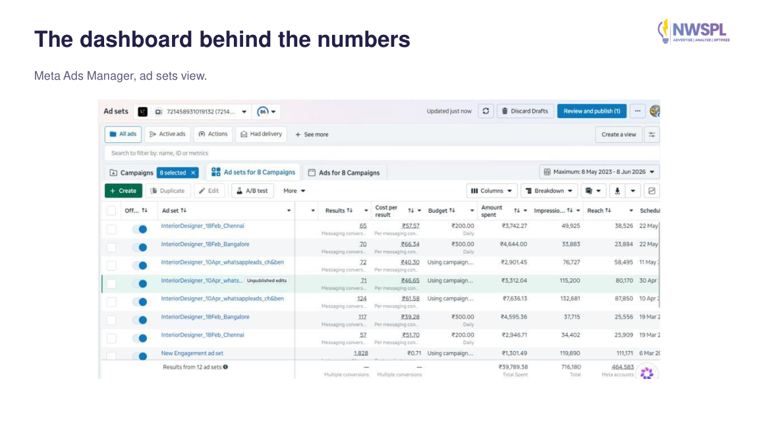Open the More dropdown menu
The image size is (759, 427).
[x=295, y=190]
